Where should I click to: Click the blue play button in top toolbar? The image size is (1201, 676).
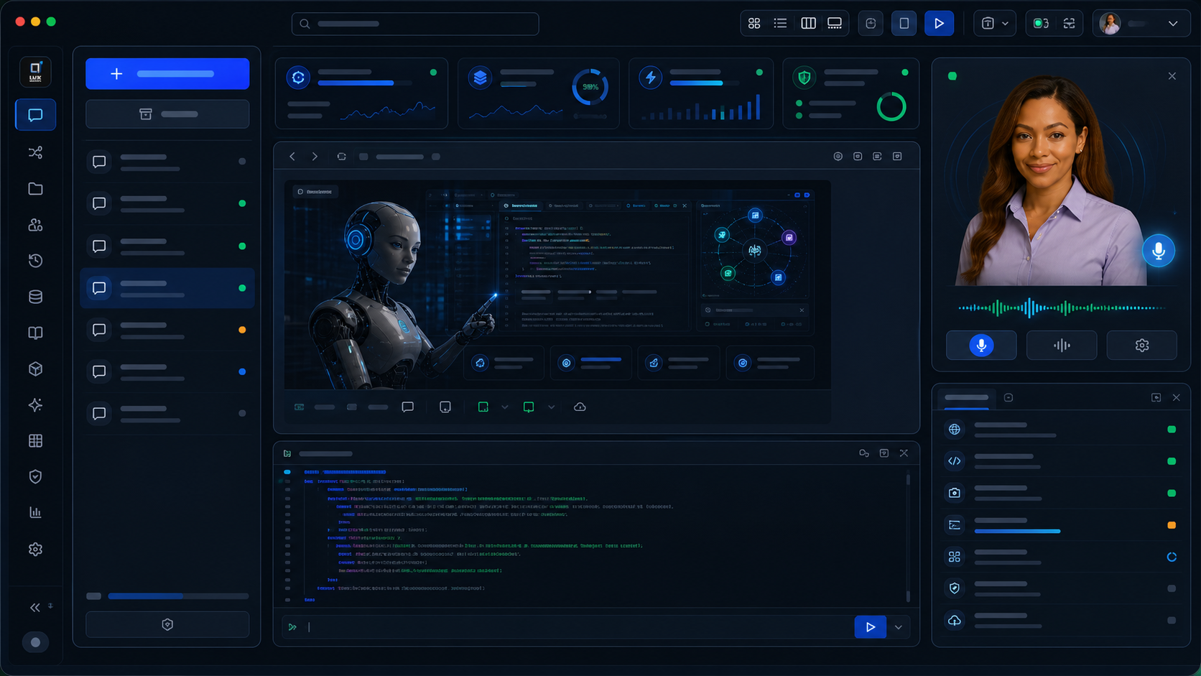pos(939,24)
